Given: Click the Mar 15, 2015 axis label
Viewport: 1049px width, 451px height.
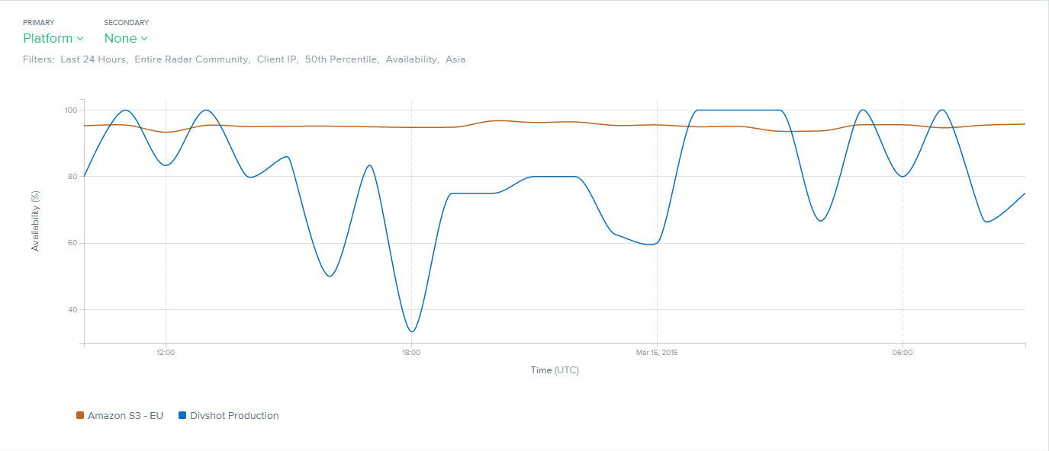Looking at the screenshot, I should (656, 353).
